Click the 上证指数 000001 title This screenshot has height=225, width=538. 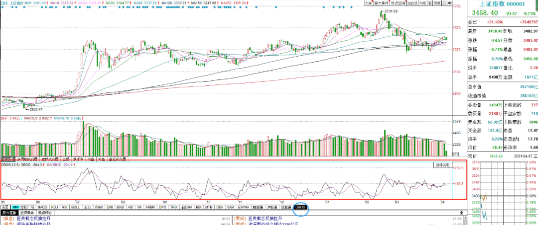click(501, 4)
